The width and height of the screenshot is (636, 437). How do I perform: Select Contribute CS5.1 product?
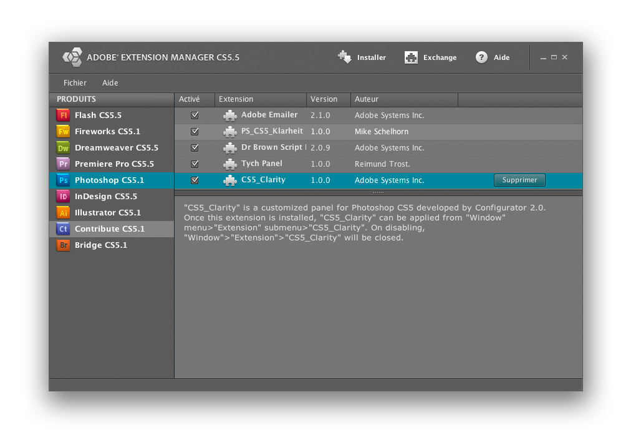(x=112, y=229)
